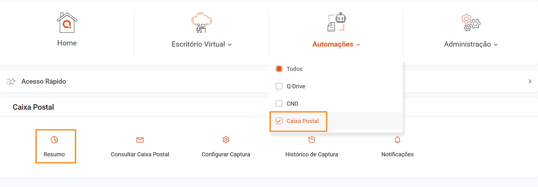Toggle the Todos checkbox
Screen dimensions: 538x187
coord(279,69)
